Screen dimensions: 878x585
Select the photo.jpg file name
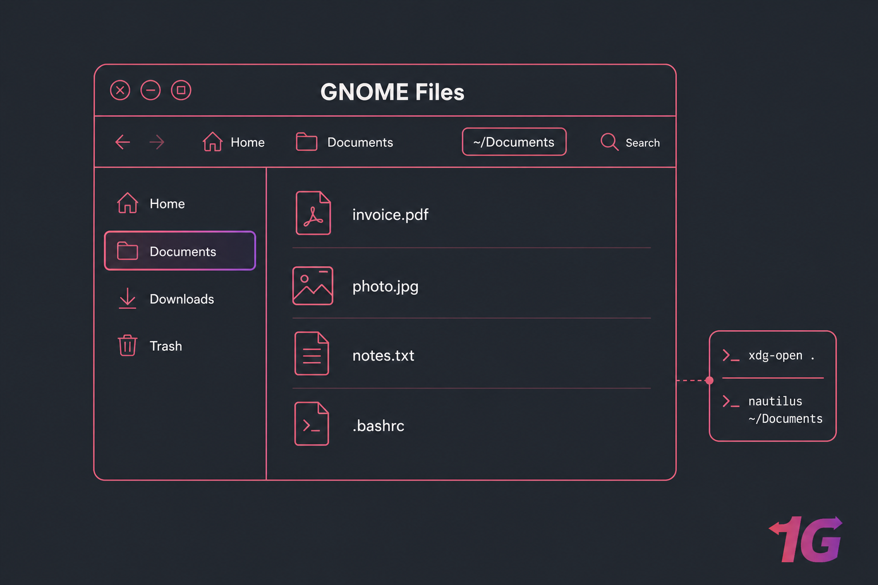pyautogui.click(x=385, y=287)
